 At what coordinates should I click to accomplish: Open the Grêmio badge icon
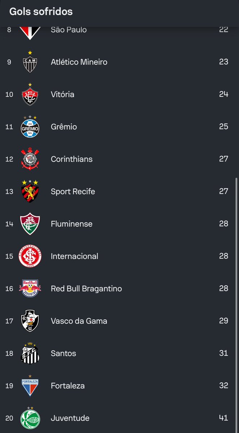(x=30, y=127)
